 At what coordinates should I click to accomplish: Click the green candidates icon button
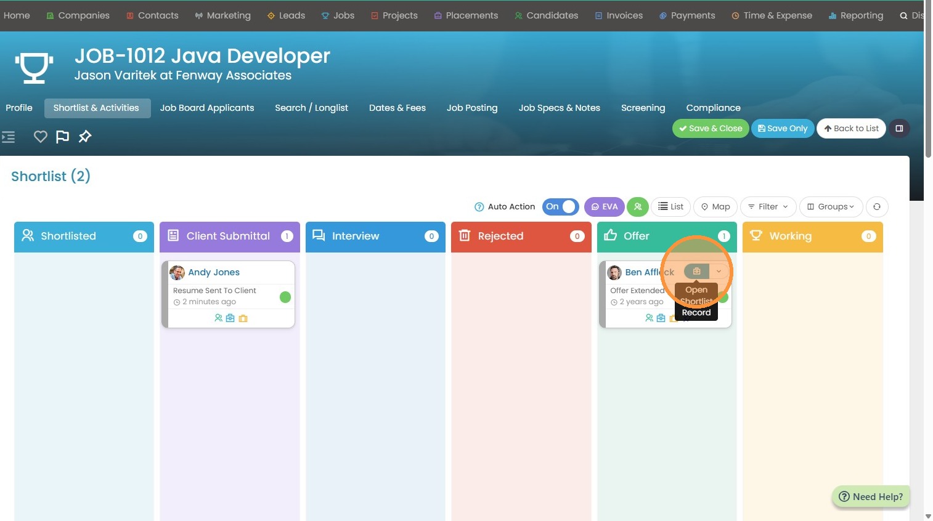tap(638, 207)
